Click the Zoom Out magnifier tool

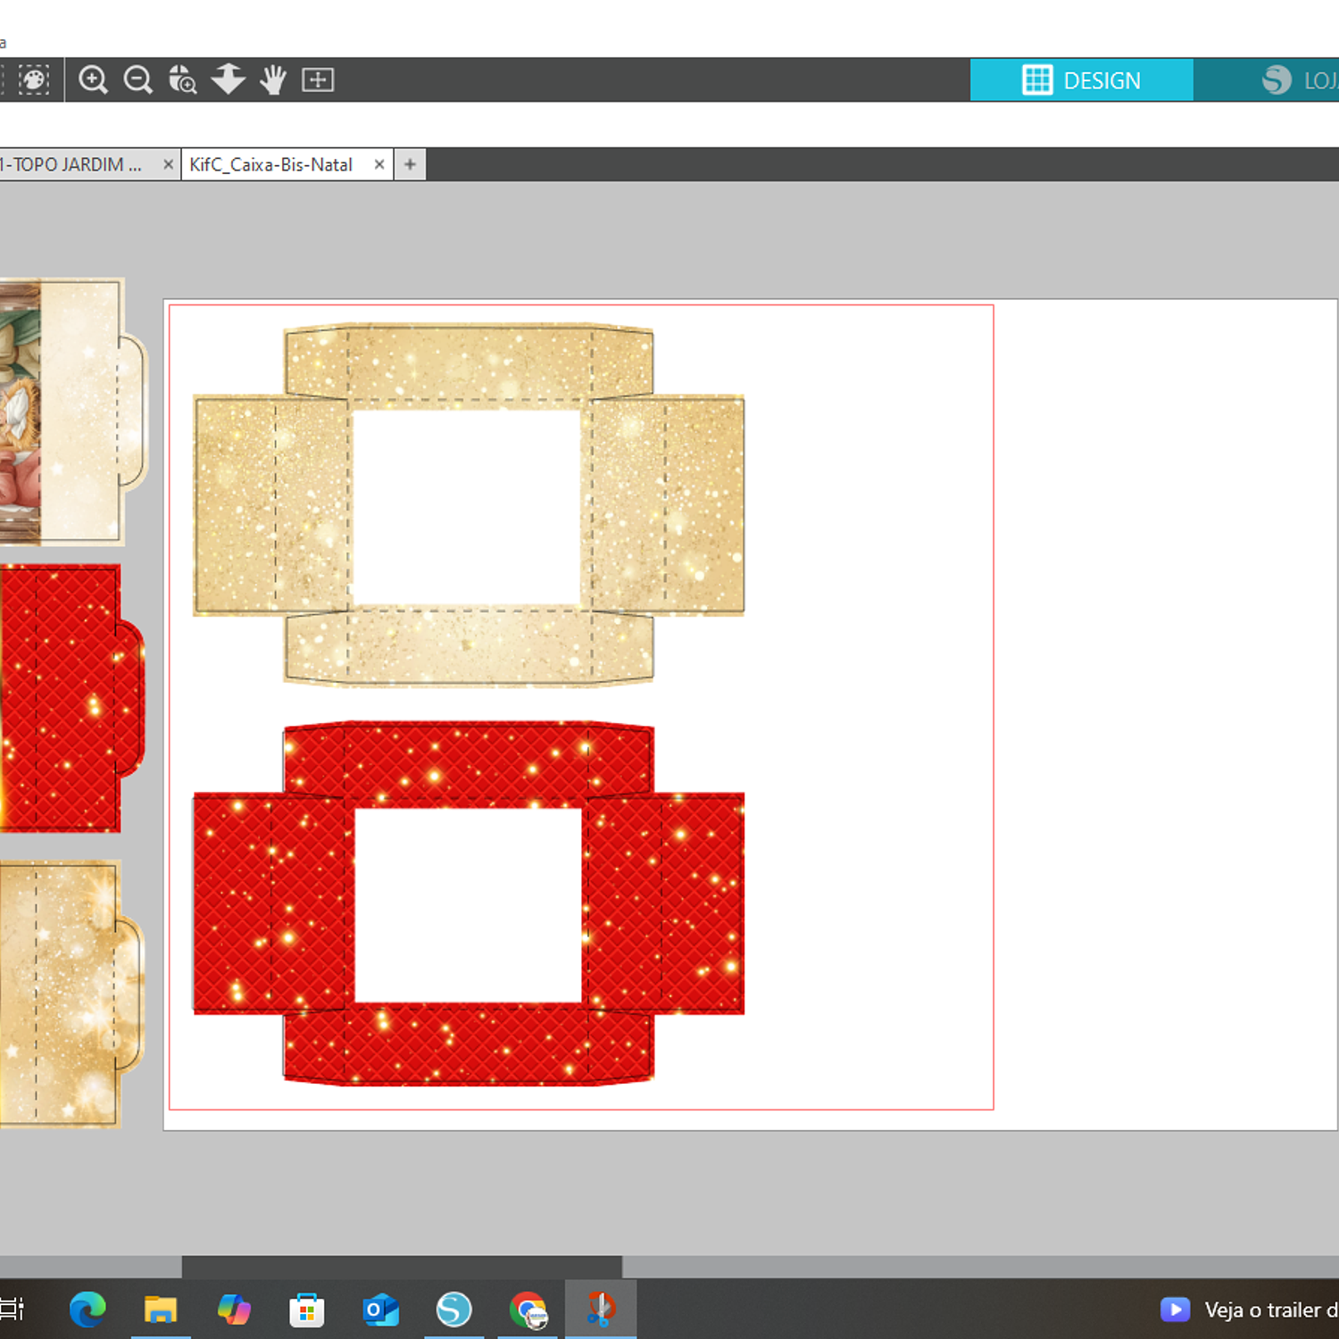coord(137,80)
